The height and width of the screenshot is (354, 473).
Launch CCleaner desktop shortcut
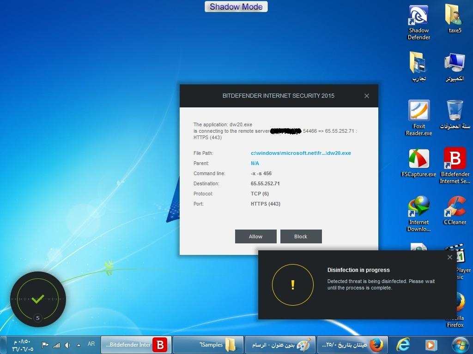(455, 211)
